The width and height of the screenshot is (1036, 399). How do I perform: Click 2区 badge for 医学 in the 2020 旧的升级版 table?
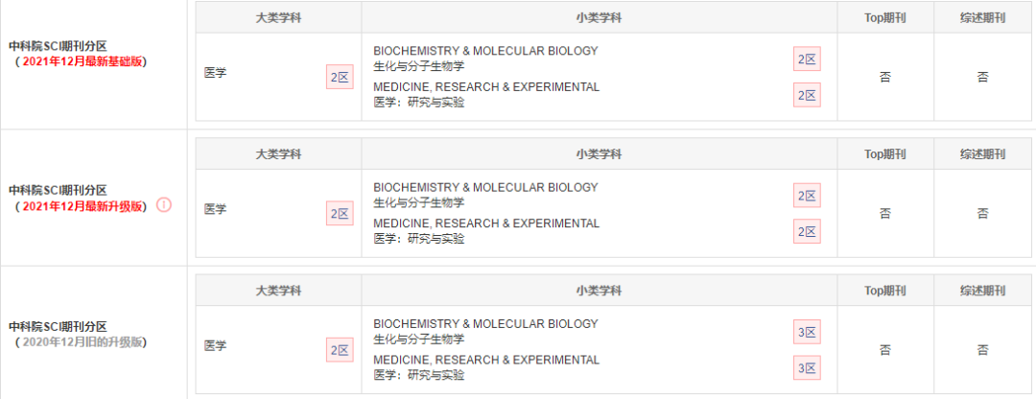coord(340,350)
